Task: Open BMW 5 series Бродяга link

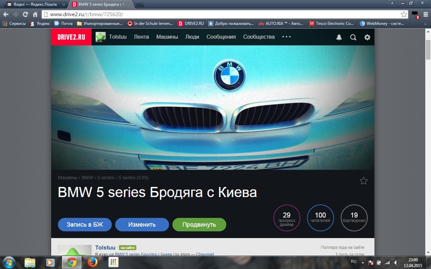Action: [143, 254]
